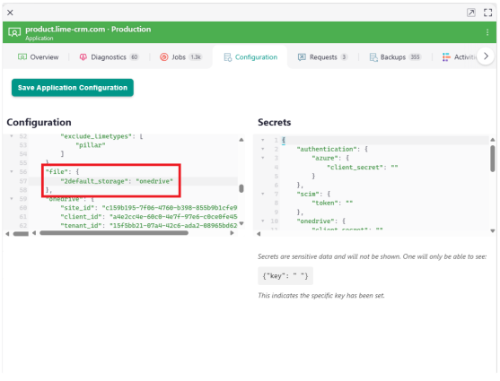The height and width of the screenshot is (381, 500).
Task: Close the panel with X icon
Action: coord(10,13)
